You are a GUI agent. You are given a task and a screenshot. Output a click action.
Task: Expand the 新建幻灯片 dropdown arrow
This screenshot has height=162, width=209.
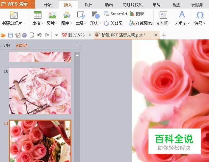click(24, 23)
